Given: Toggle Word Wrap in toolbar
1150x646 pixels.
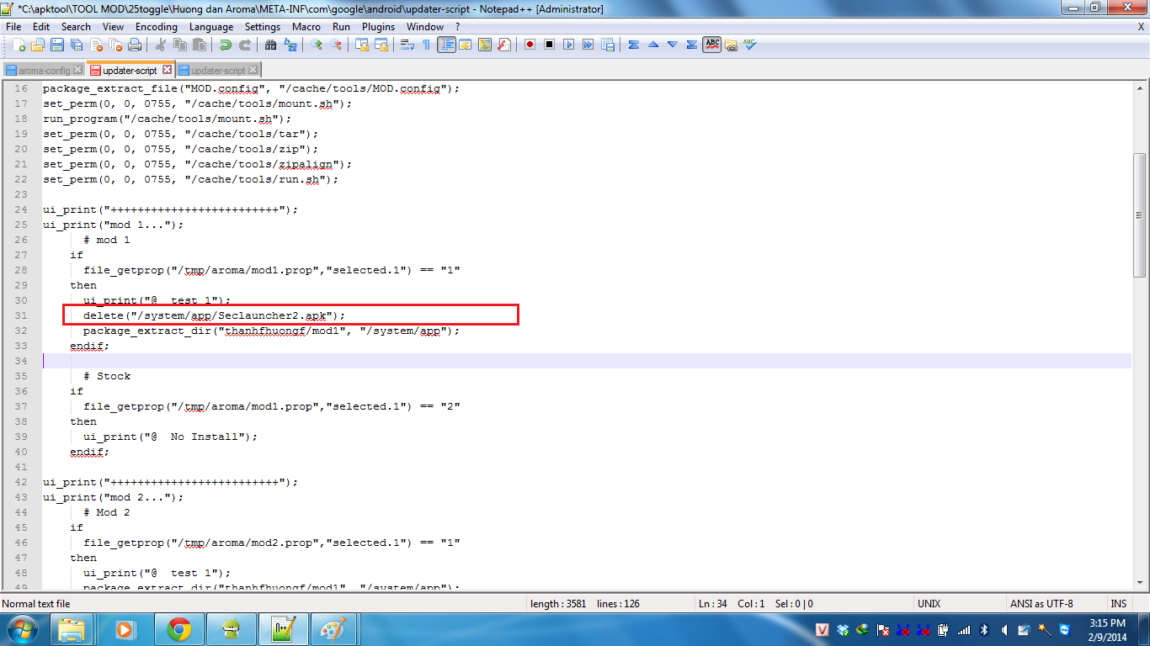Looking at the screenshot, I should click(407, 45).
